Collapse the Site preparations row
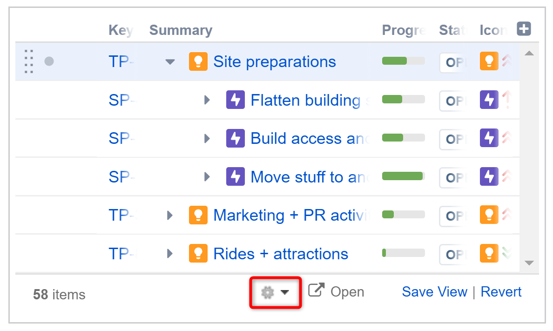 pyautogui.click(x=170, y=62)
